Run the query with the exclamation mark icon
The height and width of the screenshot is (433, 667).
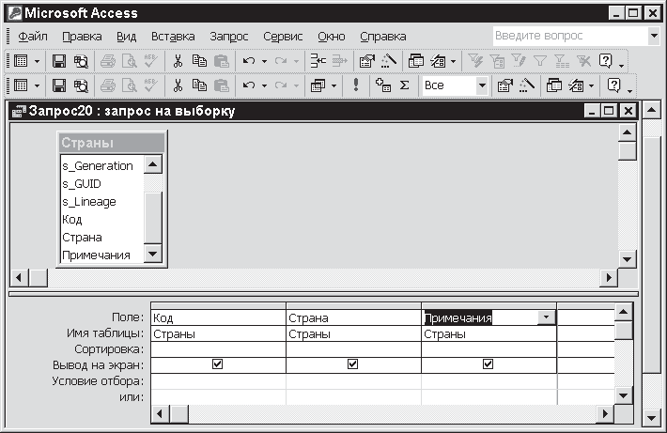pos(356,85)
